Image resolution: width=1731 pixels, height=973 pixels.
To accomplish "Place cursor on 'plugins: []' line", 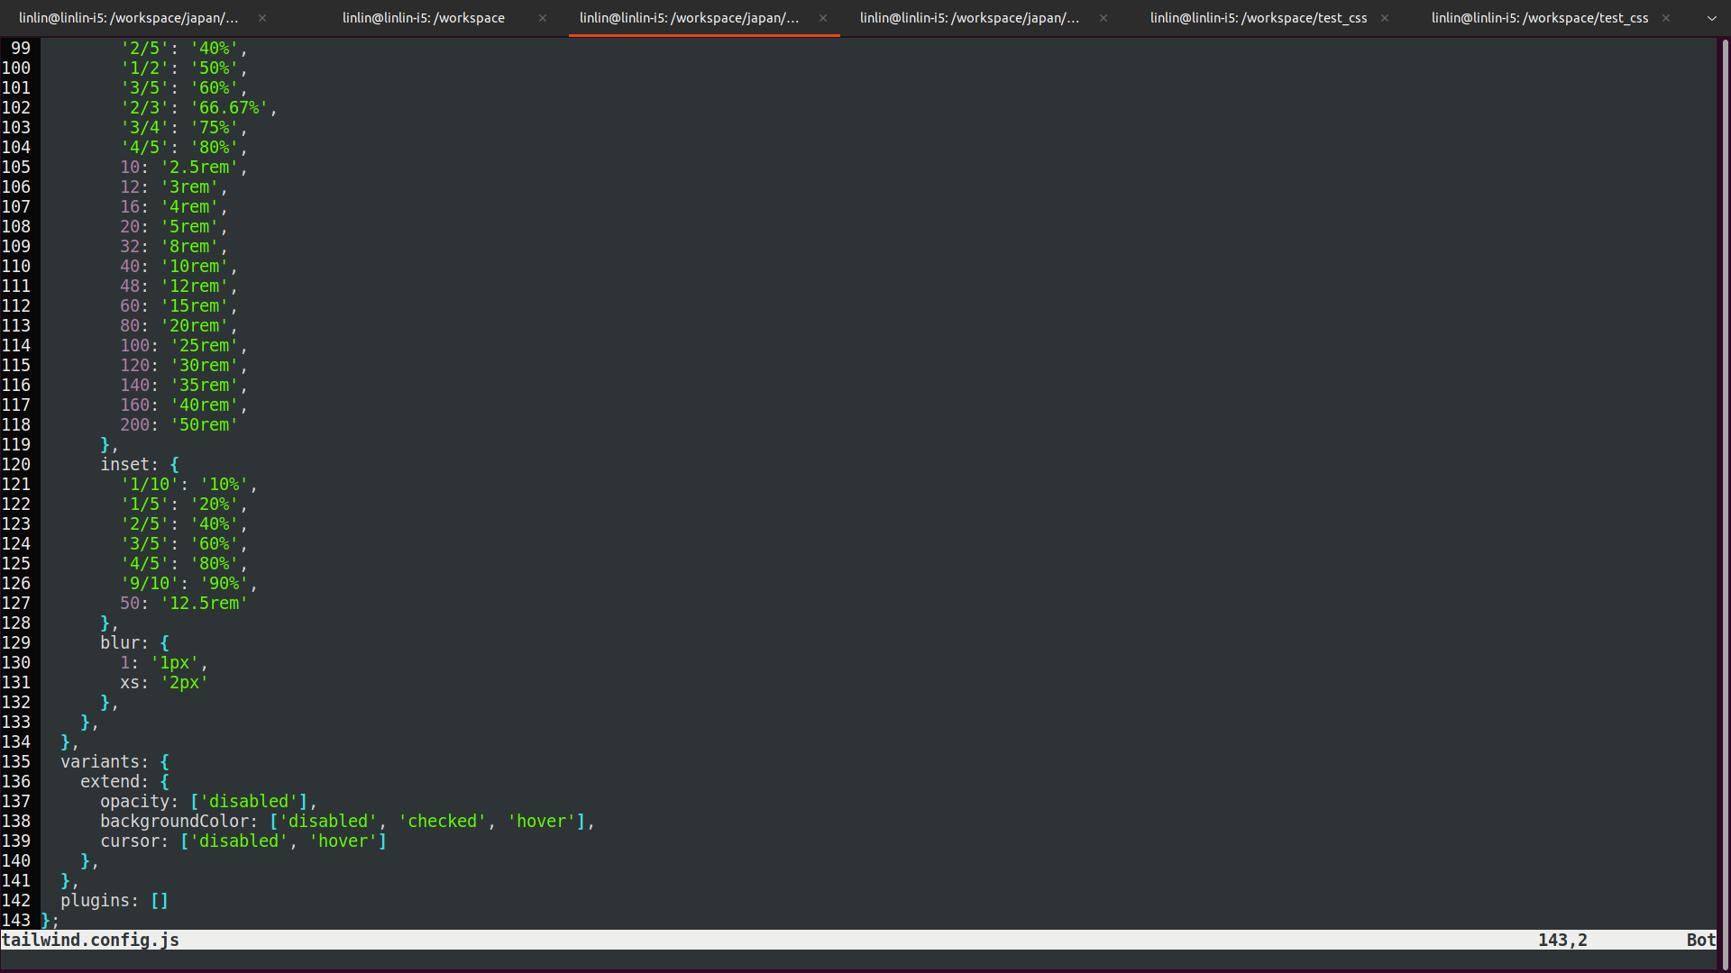I will click(114, 901).
